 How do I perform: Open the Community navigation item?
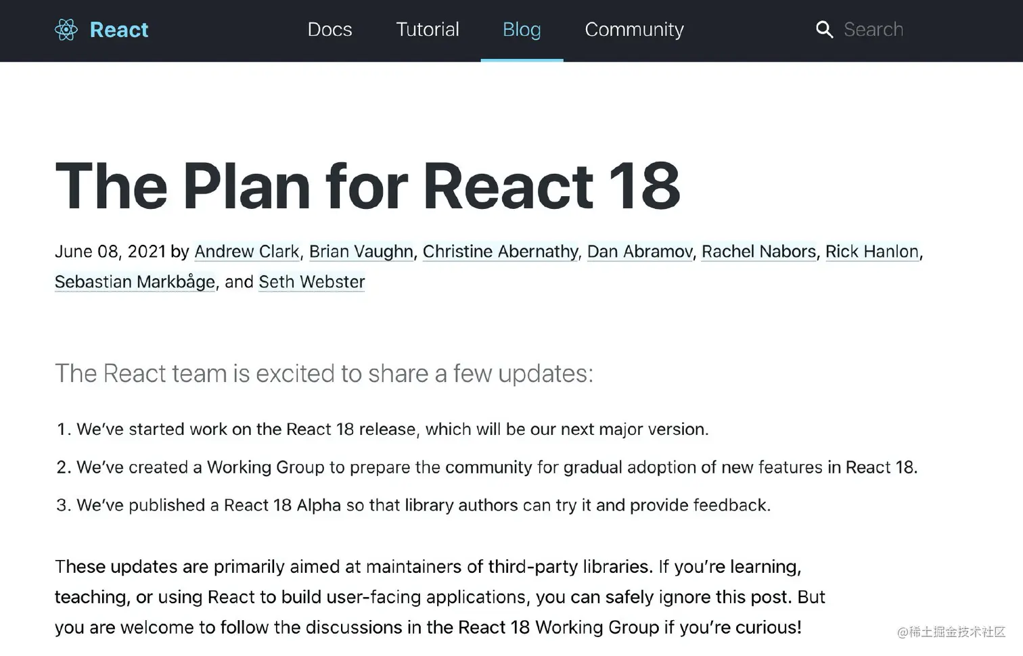point(634,30)
